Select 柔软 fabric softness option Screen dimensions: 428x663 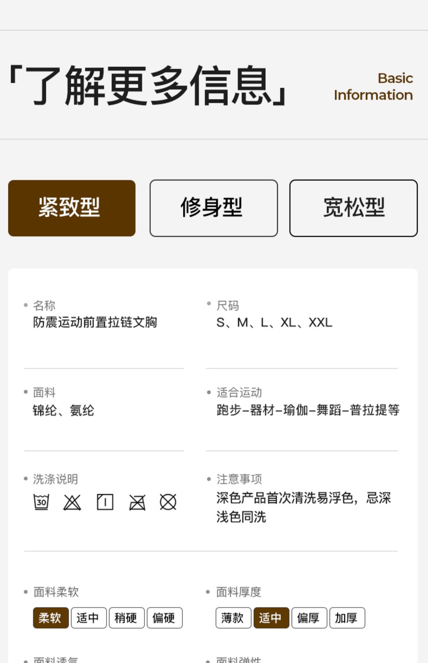[51, 618]
